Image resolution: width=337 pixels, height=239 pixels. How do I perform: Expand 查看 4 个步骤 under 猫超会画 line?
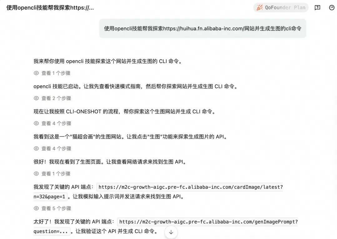pos(52,149)
